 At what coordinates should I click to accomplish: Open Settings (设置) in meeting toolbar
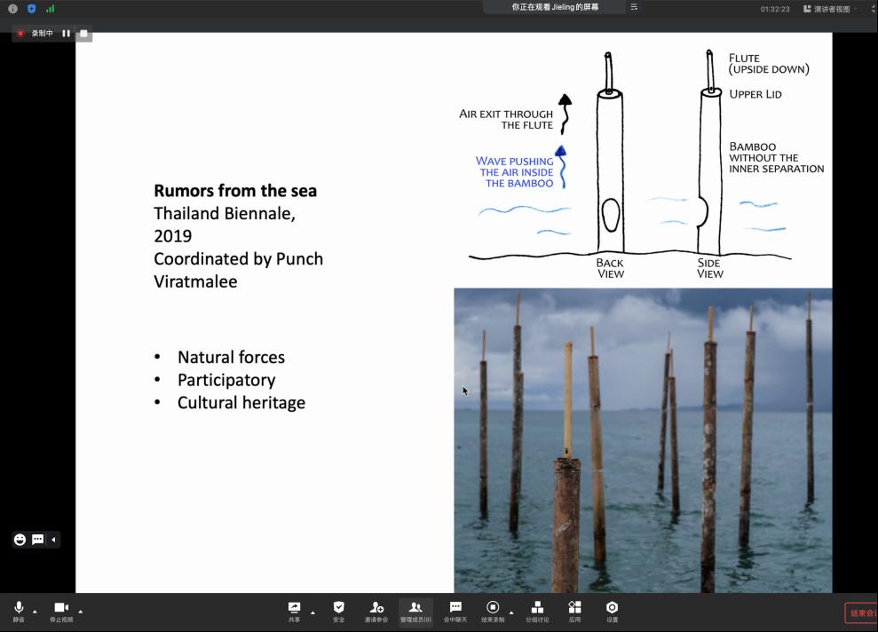click(x=612, y=609)
